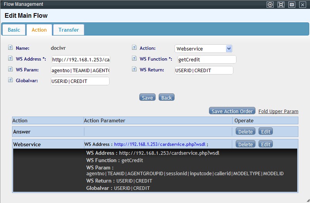Click first icon in window title bar
This screenshot has width=310, height=203.
(270, 5)
